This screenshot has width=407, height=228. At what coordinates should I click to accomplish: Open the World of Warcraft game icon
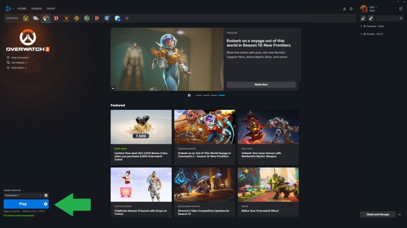click(x=25, y=18)
